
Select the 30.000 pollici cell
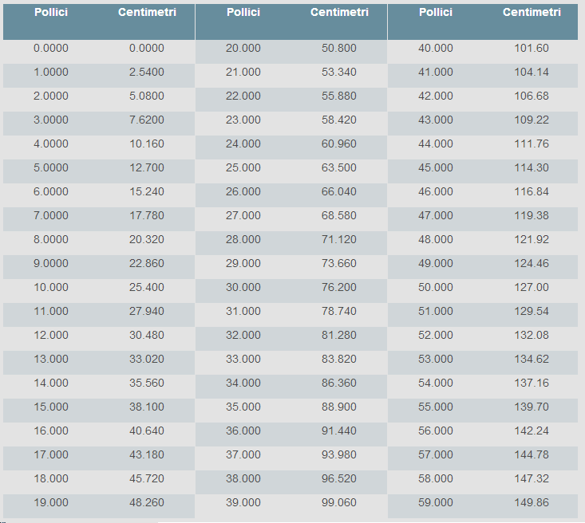tap(243, 288)
